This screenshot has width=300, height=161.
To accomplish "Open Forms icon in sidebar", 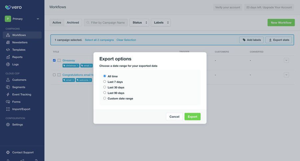I will coord(8,102).
